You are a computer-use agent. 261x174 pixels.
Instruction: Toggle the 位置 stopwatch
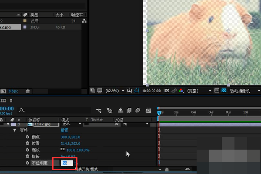point(27,144)
